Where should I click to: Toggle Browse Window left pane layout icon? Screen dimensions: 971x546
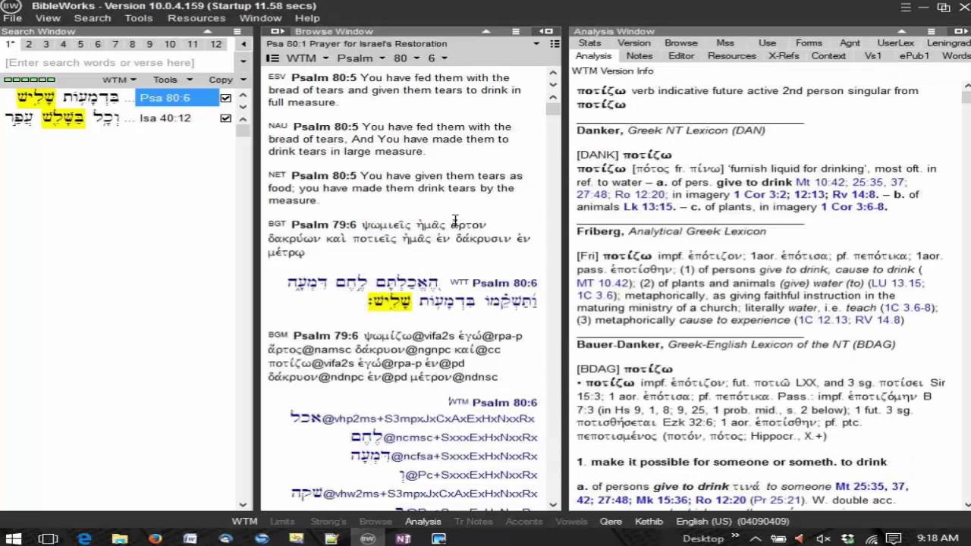coord(277,31)
